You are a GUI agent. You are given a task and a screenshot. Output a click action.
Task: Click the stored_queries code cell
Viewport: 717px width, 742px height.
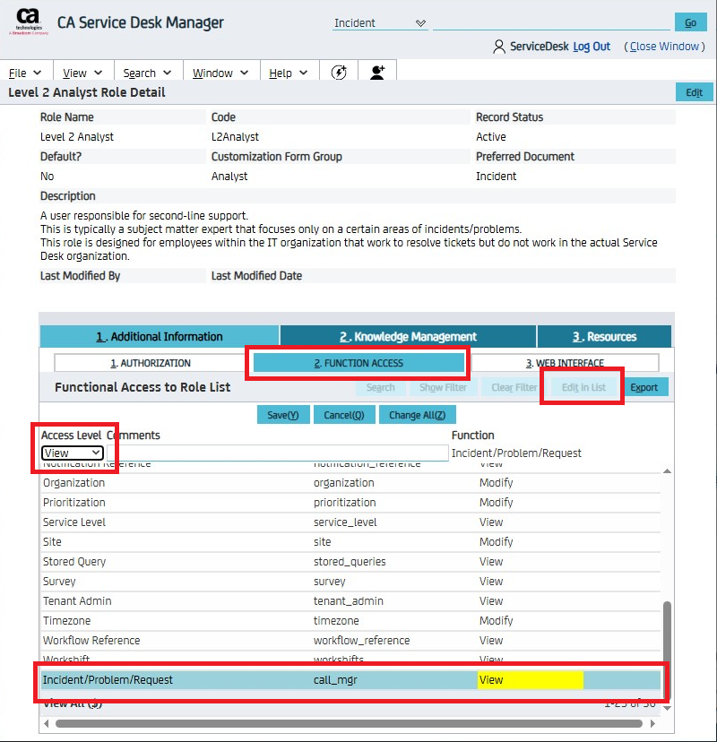tap(350, 562)
